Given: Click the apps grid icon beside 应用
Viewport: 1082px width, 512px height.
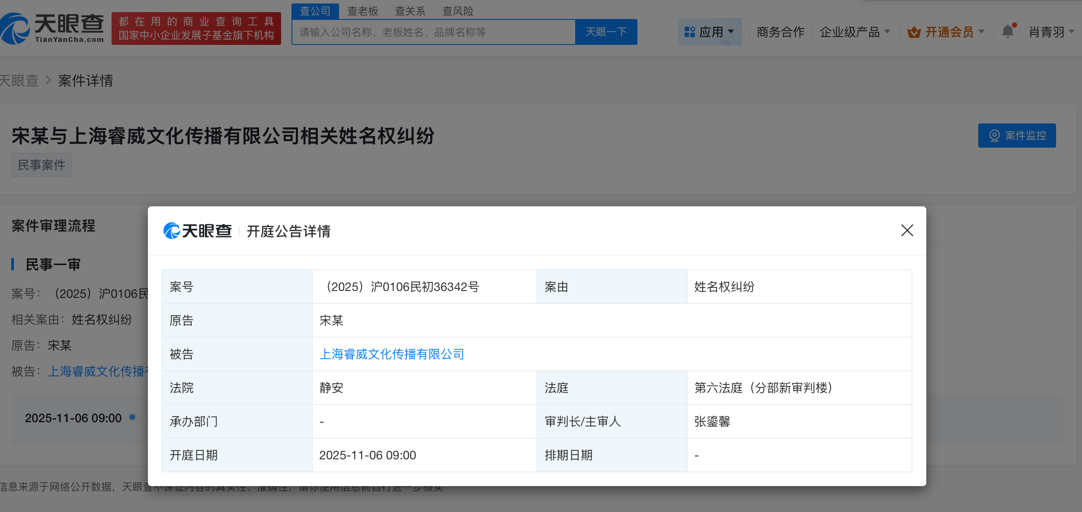Looking at the screenshot, I should point(691,32).
